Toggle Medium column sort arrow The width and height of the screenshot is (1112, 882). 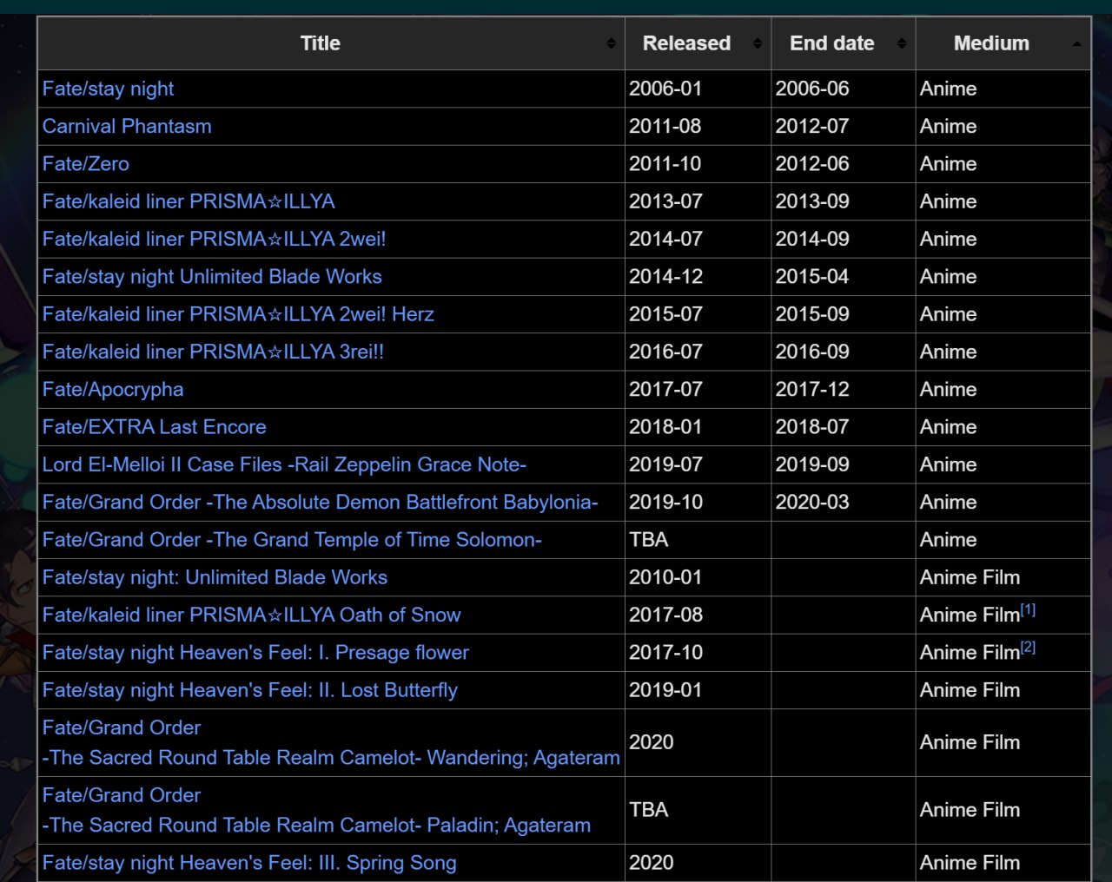click(x=1077, y=43)
